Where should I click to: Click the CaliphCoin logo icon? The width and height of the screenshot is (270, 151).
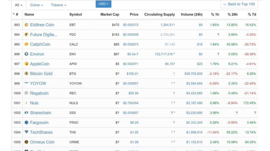pos(26,44)
